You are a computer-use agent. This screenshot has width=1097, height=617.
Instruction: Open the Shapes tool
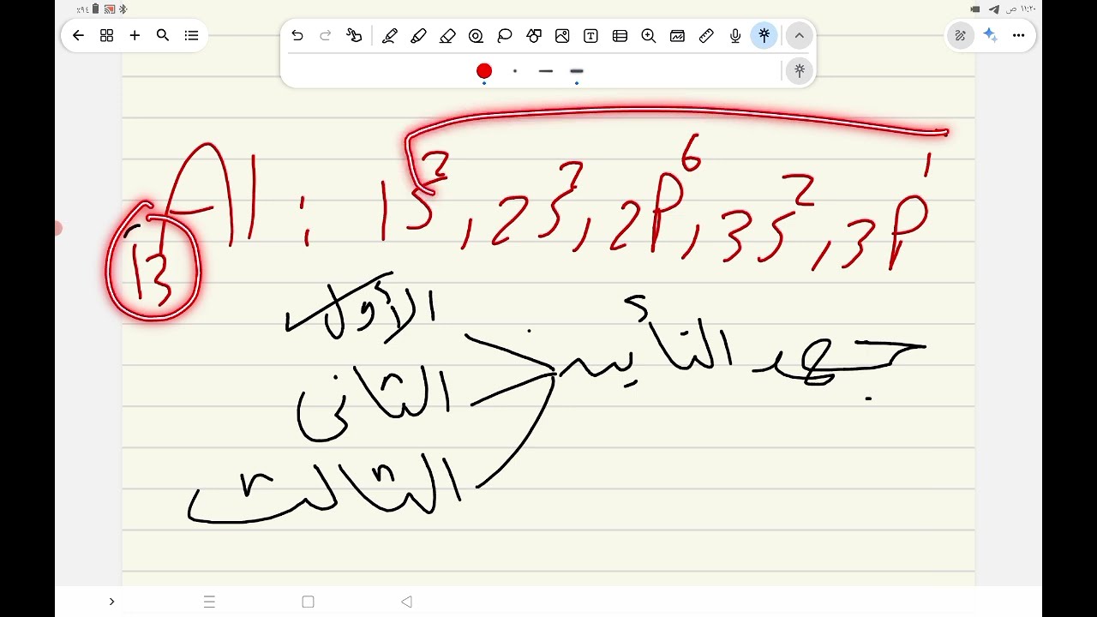pos(534,35)
